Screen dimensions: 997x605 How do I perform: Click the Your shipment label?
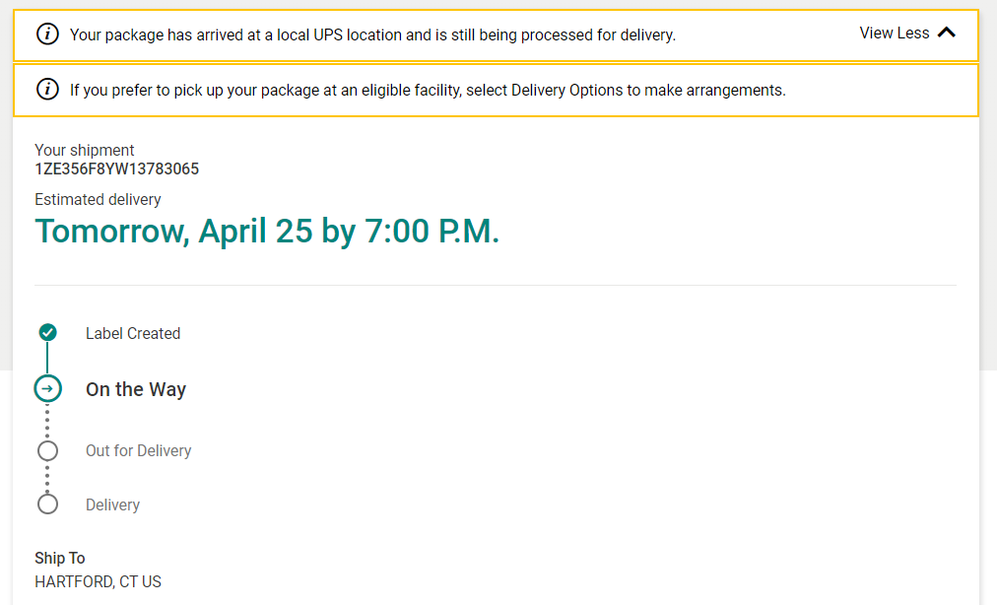click(x=85, y=150)
